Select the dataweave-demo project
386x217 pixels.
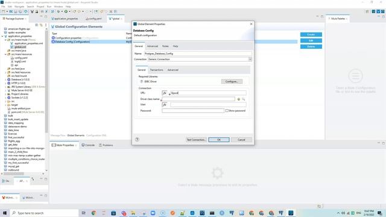pos(17,127)
